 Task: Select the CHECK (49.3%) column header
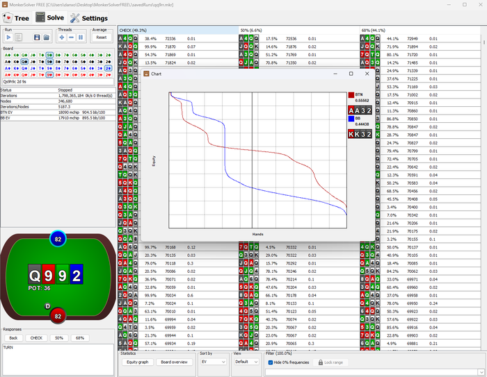(178, 30)
